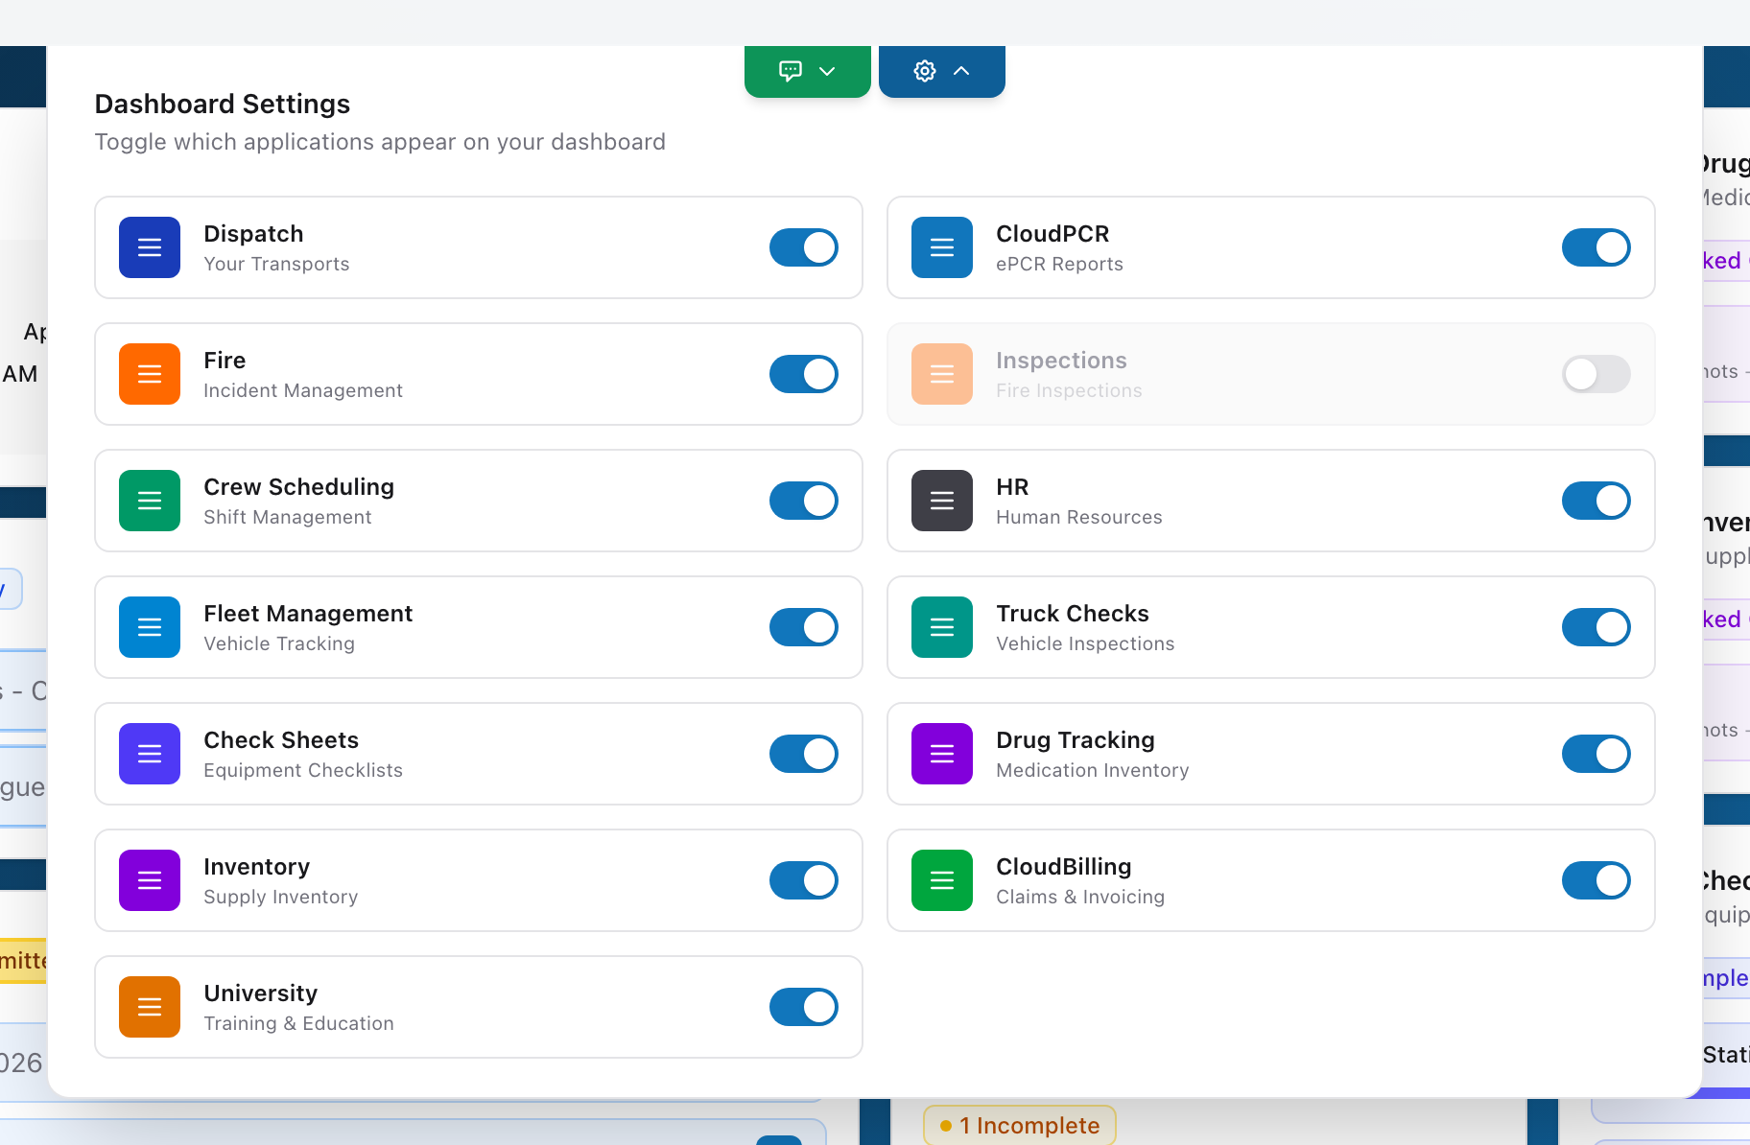Switch off the HR toggle
Viewport: 1750px width, 1145px height.
1596,501
